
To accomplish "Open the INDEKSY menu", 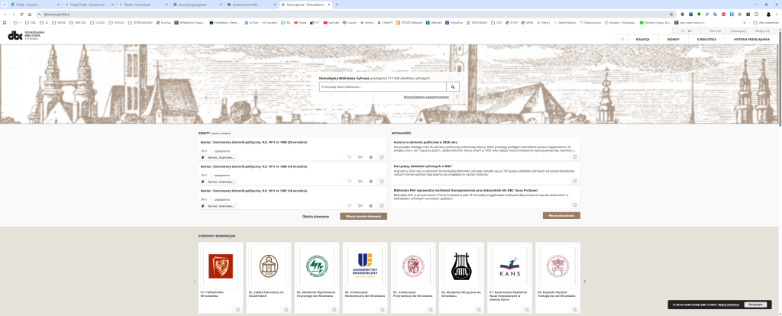I will coord(673,39).
